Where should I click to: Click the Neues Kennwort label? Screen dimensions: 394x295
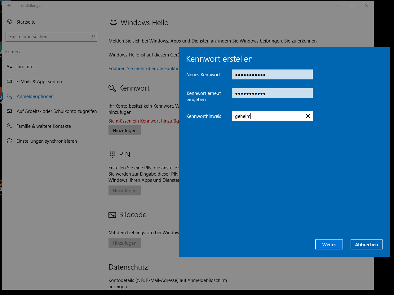click(x=203, y=75)
